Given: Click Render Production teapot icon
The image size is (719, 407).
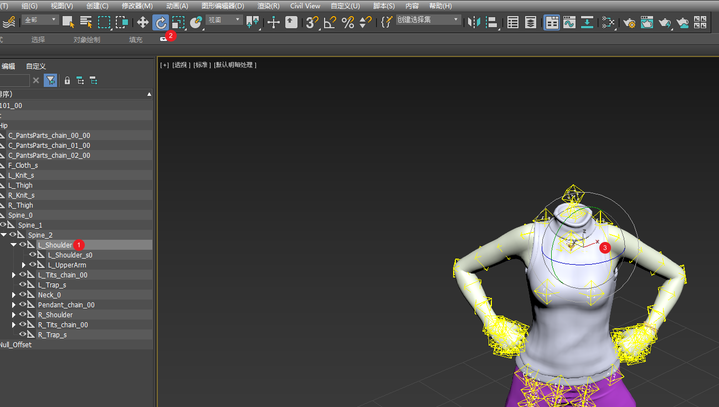Looking at the screenshot, I should pyautogui.click(x=665, y=22).
